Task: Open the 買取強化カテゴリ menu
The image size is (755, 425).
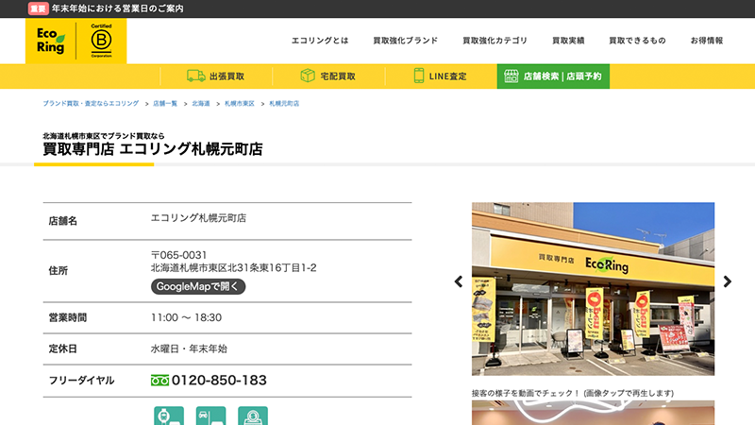Action: 495,41
